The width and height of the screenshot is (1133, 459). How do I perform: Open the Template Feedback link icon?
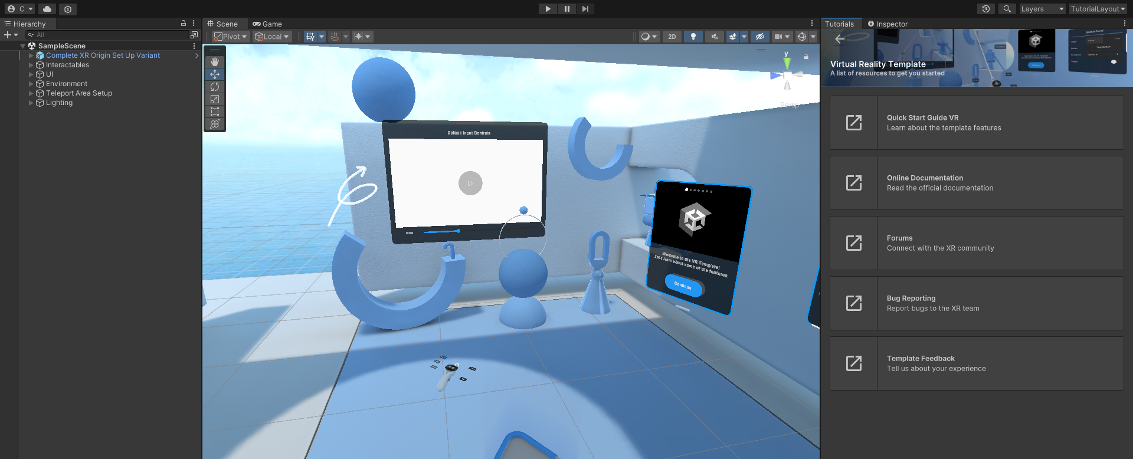point(854,363)
